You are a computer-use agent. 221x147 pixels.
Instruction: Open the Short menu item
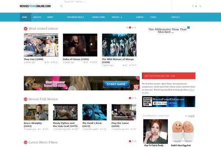click(50, 17)
